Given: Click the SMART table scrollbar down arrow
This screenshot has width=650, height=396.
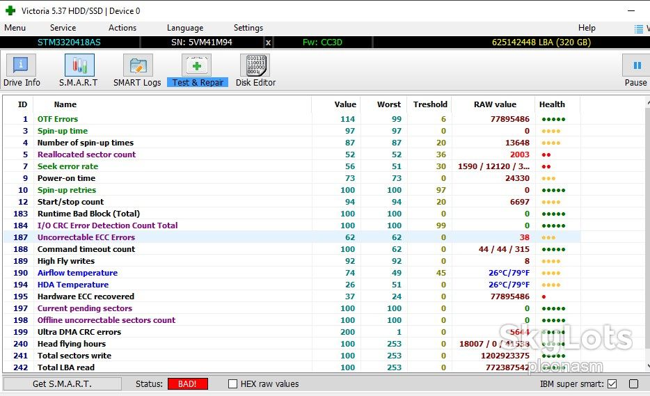Looking at the screenshot, I should (x=648, y=366).
